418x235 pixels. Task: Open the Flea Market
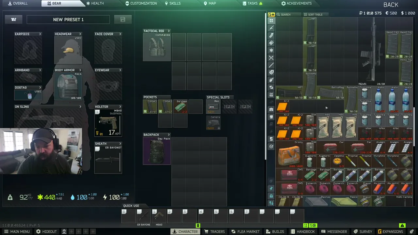coord(245,231)
